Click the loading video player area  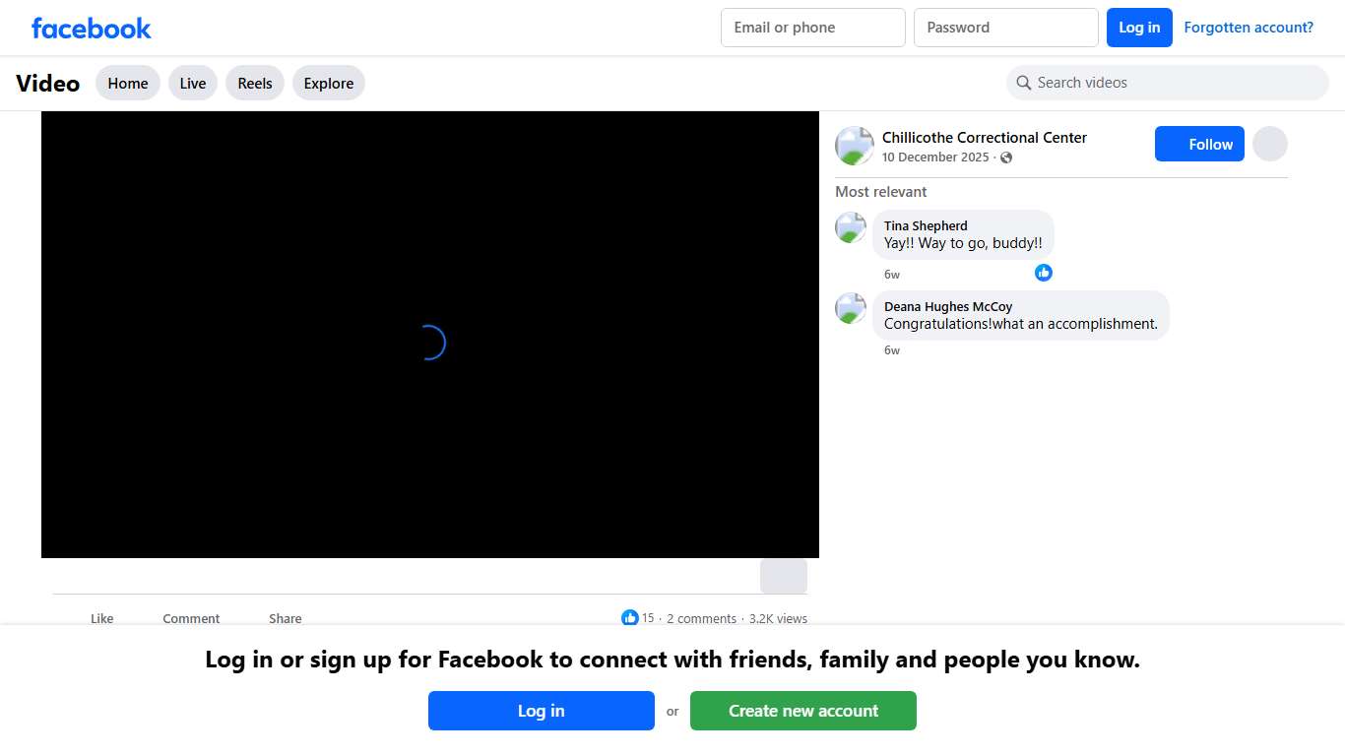coord(430,335)
